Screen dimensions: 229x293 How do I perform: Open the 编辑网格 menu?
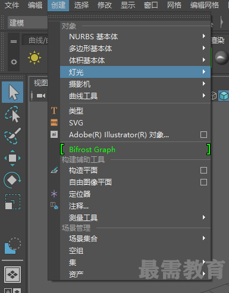tap(205, 5)
